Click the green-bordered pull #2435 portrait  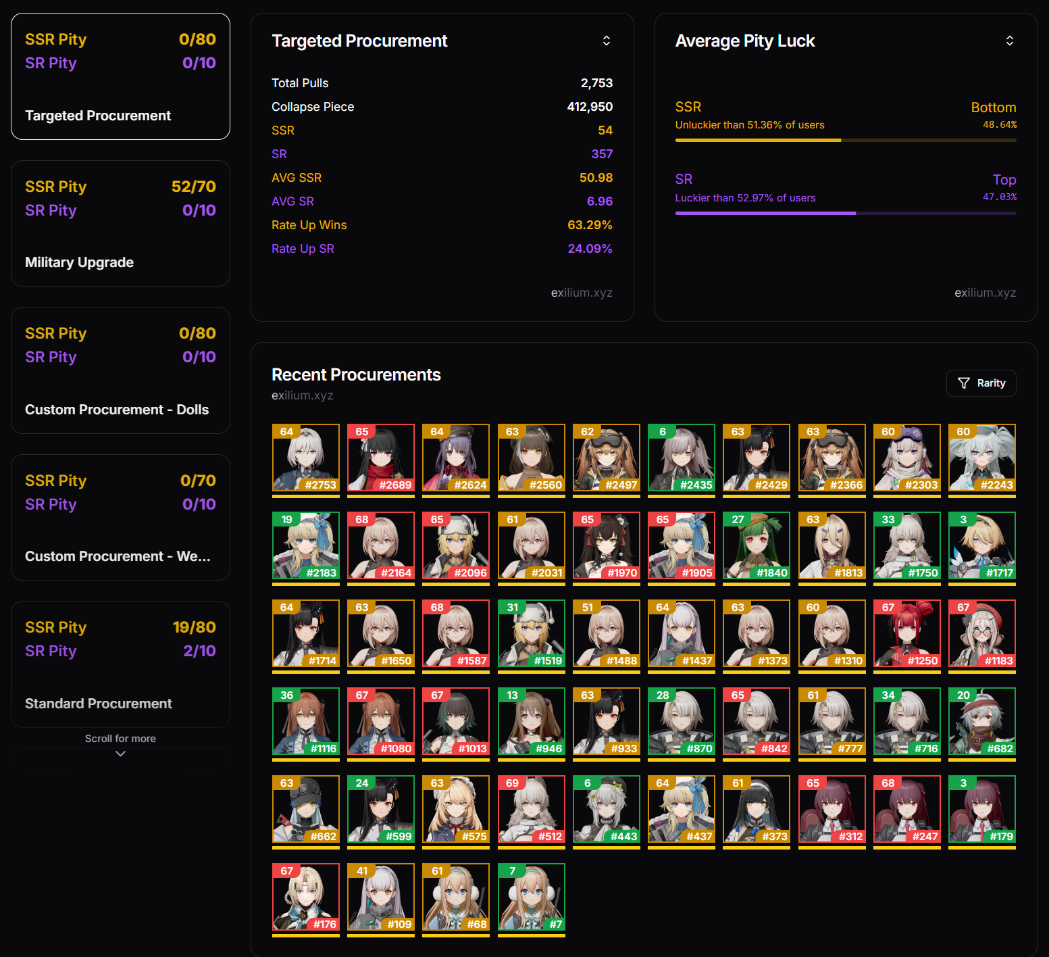[682, 458]
